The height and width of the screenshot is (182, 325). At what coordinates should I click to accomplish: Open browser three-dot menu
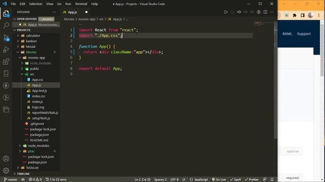click(x=319, y=15)
